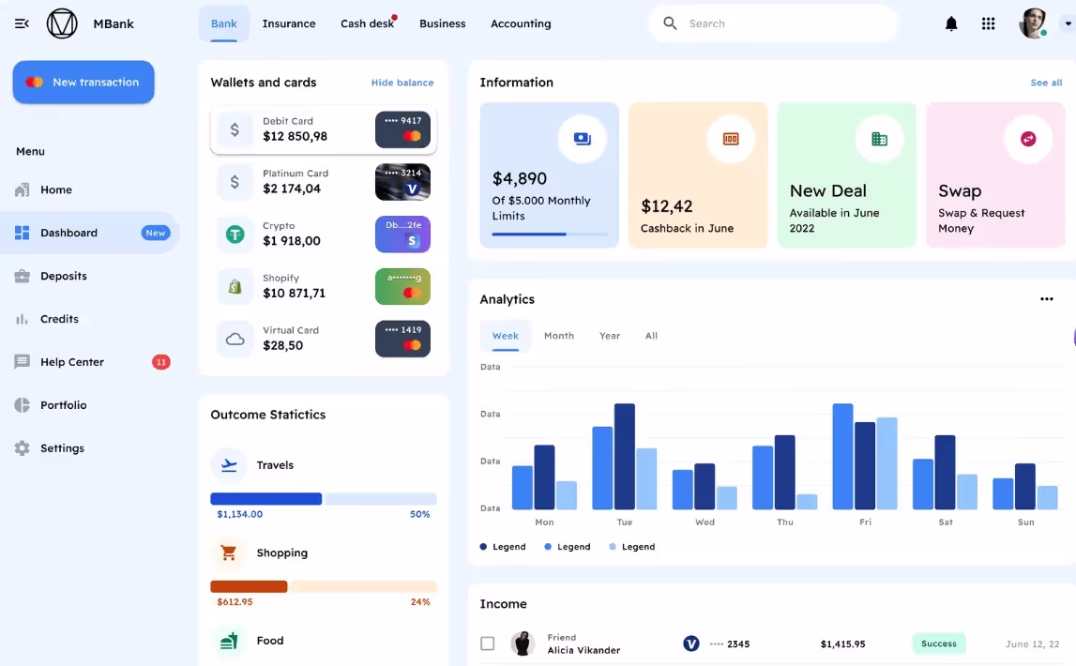
Task: Click the notifications bell icon
Action: pyautogui.click(x=951, y=23)
